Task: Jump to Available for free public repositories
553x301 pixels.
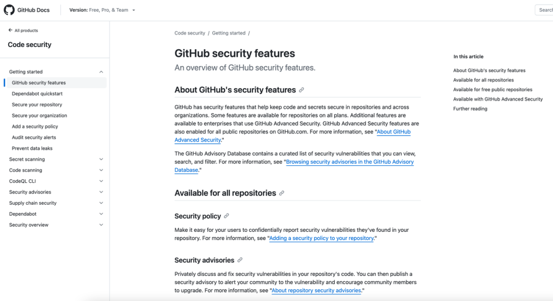Action: [493, 90]
